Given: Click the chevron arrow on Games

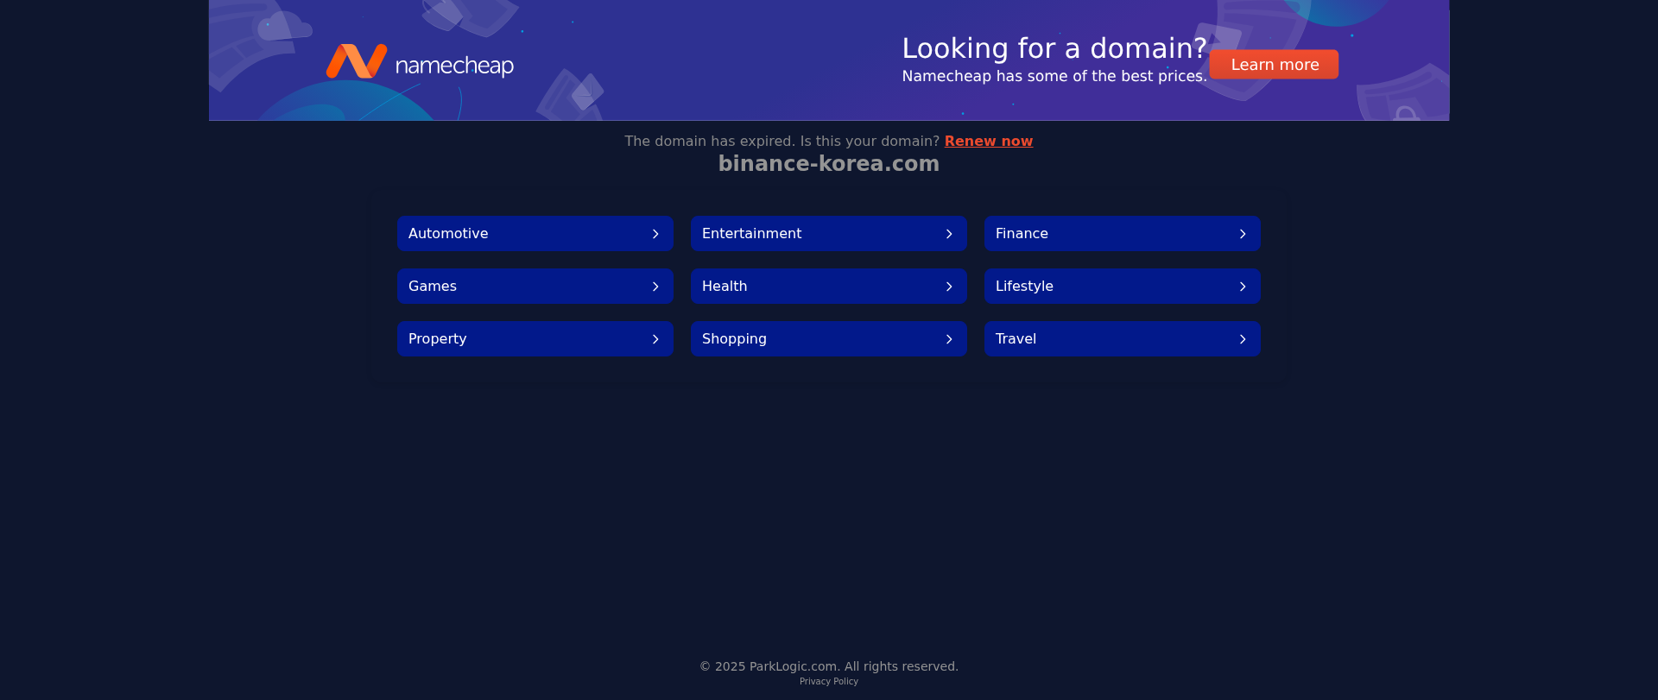Looking at the screenshot, I should coord(655,287).
